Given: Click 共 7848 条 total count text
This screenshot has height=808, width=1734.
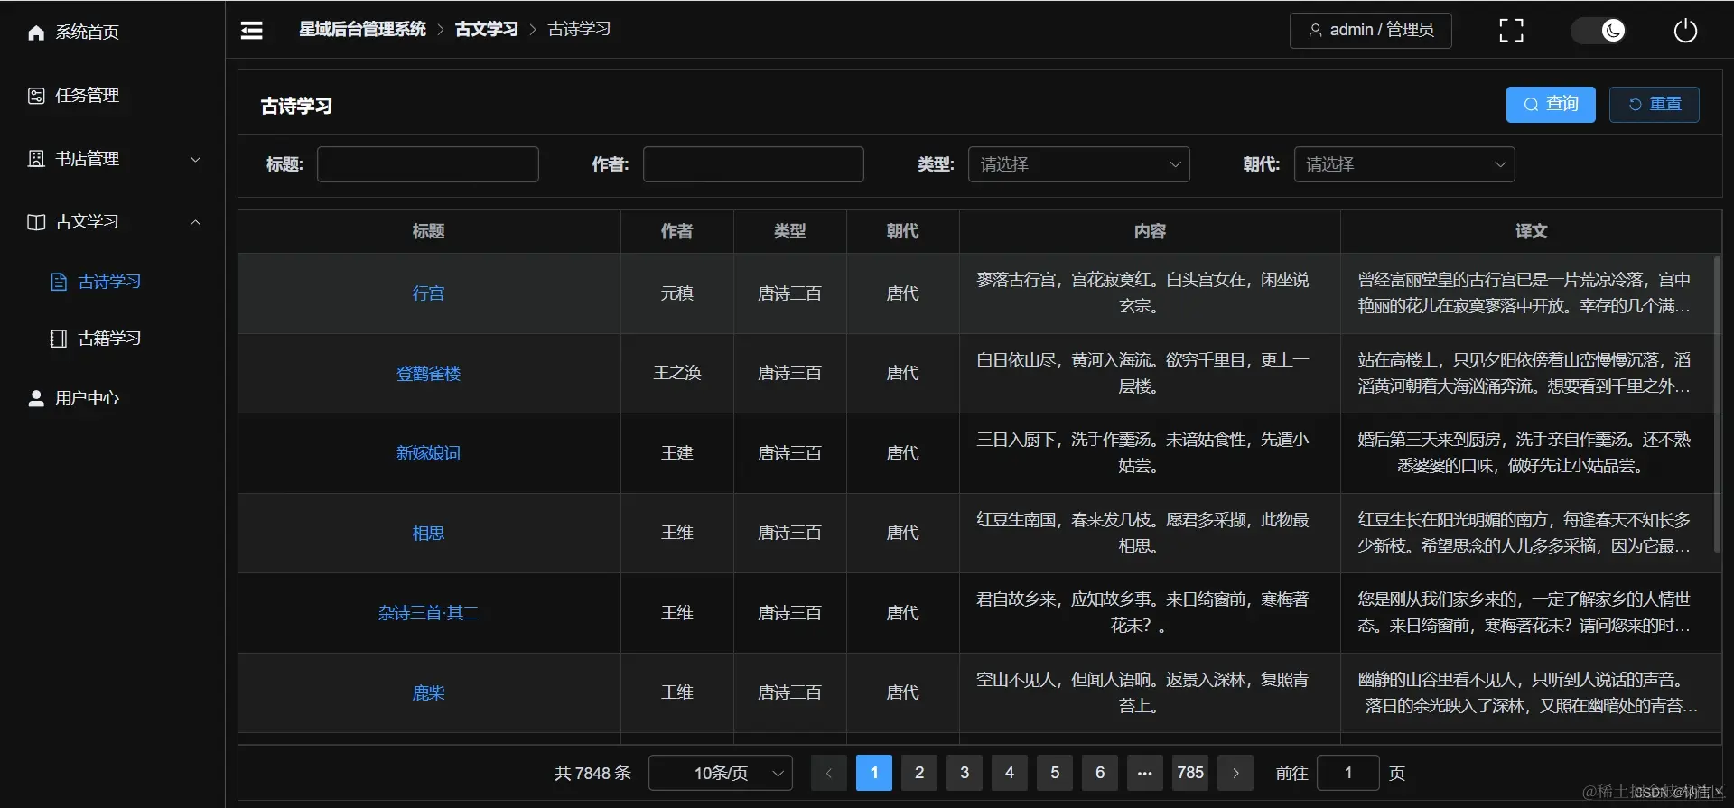Looking at the screenshot, I should tap(592, 773).
